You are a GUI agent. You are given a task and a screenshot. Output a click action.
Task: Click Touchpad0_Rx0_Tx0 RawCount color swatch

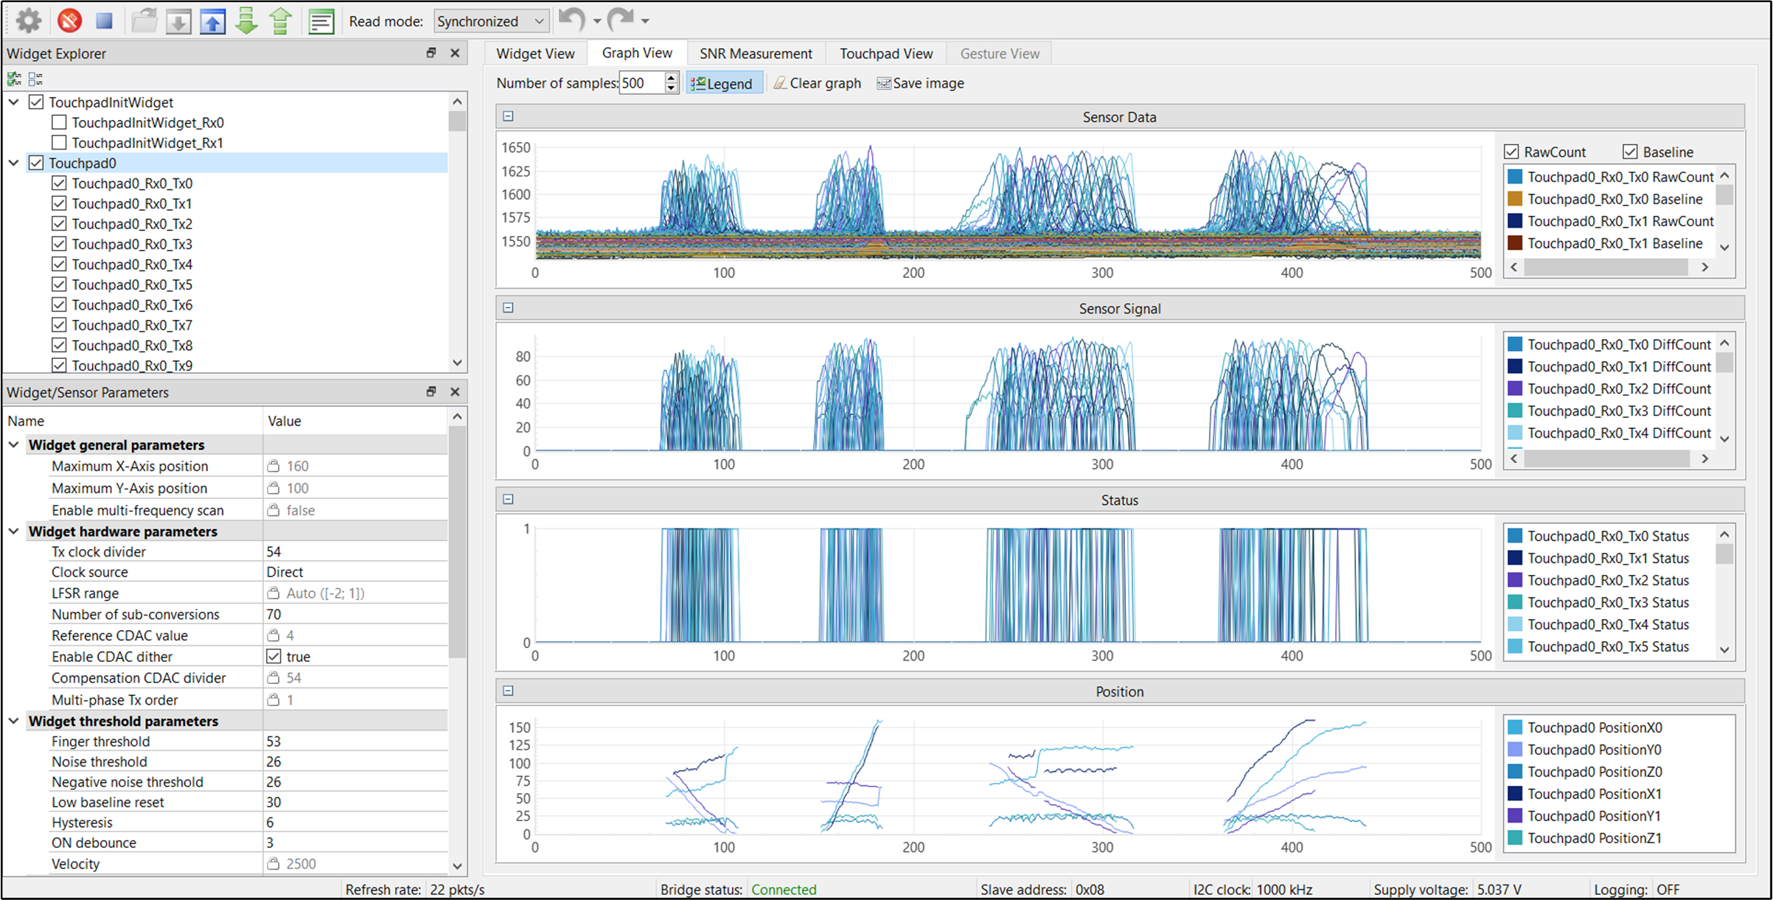click(1515, 177)
